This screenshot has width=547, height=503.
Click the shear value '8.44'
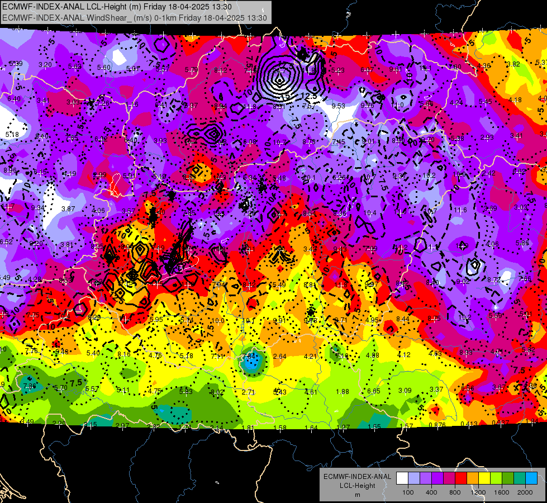(x=403, y=319)
